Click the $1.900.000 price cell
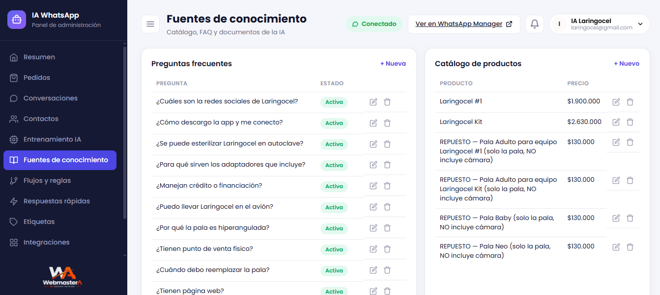This screenshot has width=660, height=295. coord(584,101)
